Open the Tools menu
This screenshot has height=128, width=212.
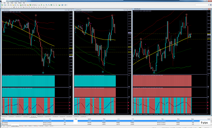(x=16, y=3)
